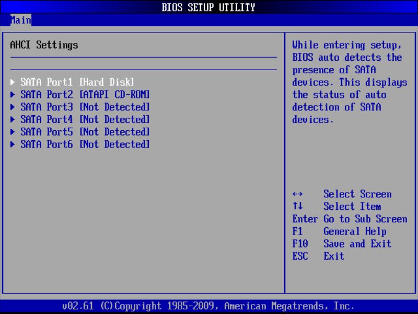Select SATA Port4 Not Detected entry

click(80, 119)
